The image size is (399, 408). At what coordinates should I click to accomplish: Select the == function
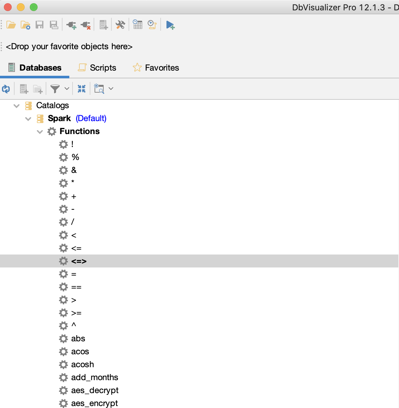(76, 287)
